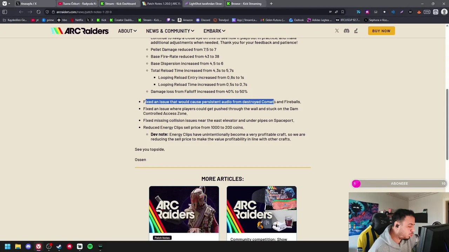Viewport: 449px width, 252px height.
Task: Expand the EMBARK dropdown menu
Action: coord(214,31)
